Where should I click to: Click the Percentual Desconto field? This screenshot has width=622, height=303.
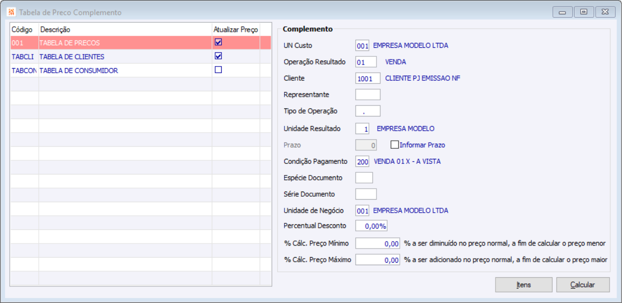(371, 226)
